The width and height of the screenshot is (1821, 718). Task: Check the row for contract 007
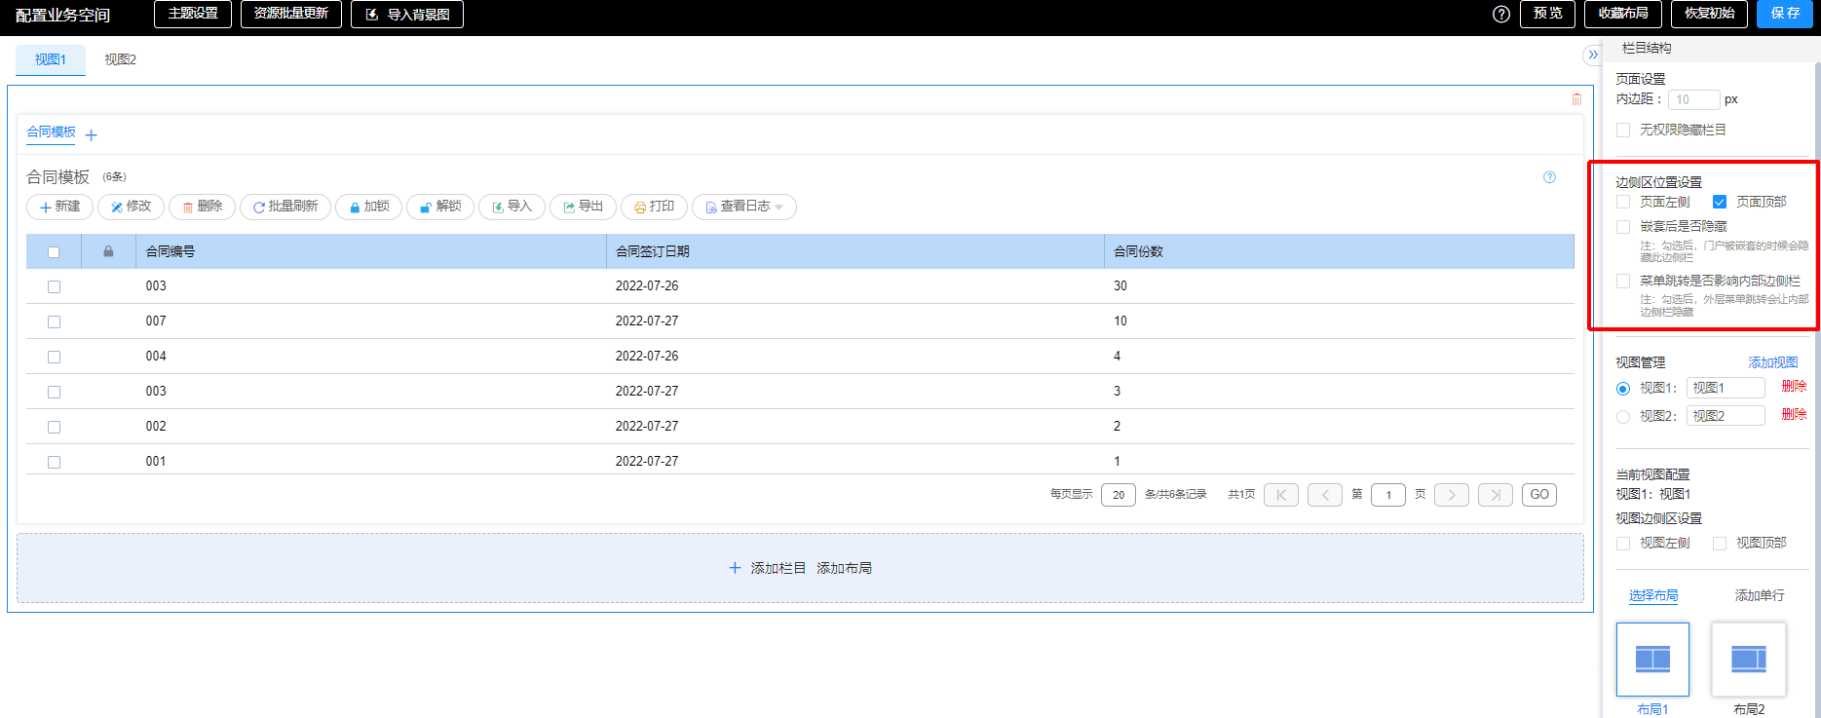(x=54, y=321)
